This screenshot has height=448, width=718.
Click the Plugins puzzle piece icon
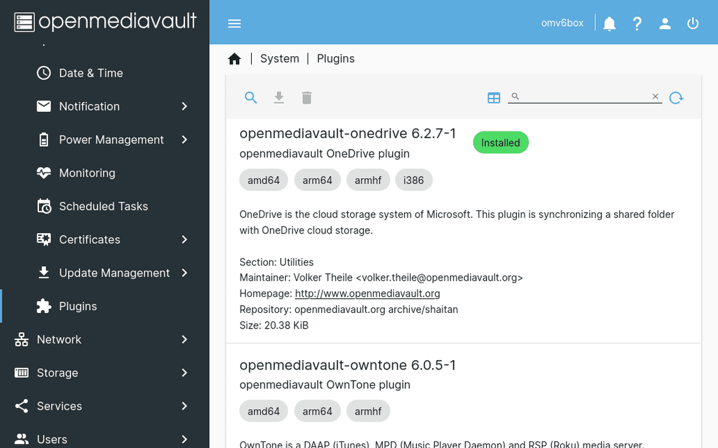[44, 306]
